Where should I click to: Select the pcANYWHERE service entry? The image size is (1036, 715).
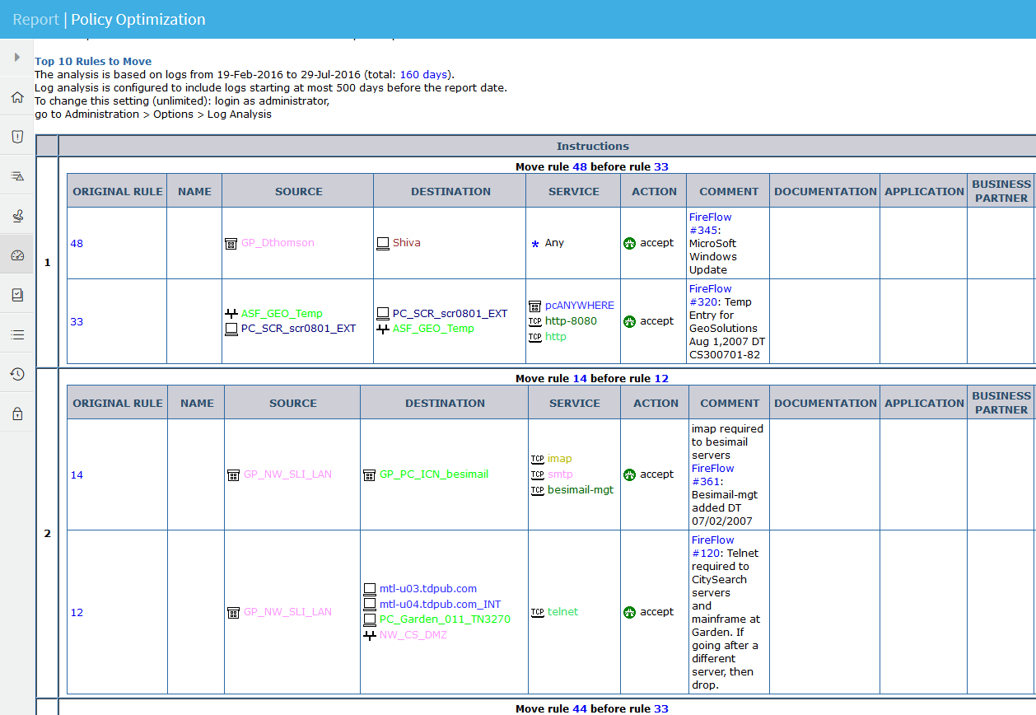[579, 306]
